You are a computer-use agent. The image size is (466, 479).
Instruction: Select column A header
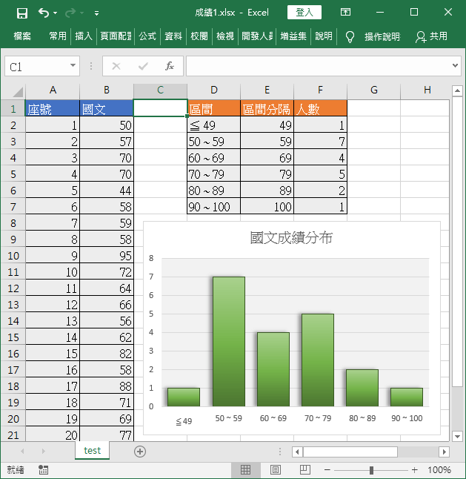click(53, 90)
